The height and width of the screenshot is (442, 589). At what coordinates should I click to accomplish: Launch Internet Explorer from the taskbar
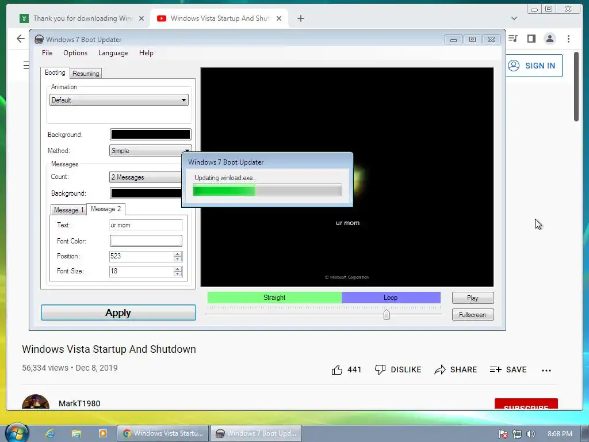pyautogui.click(x=49, y=433)
